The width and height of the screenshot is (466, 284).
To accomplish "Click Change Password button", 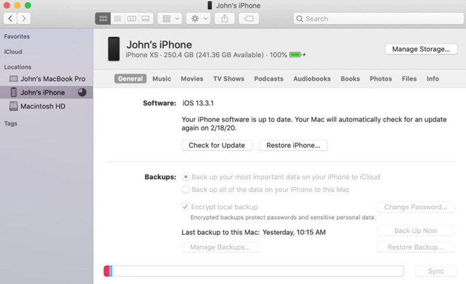I will (416, 207).
